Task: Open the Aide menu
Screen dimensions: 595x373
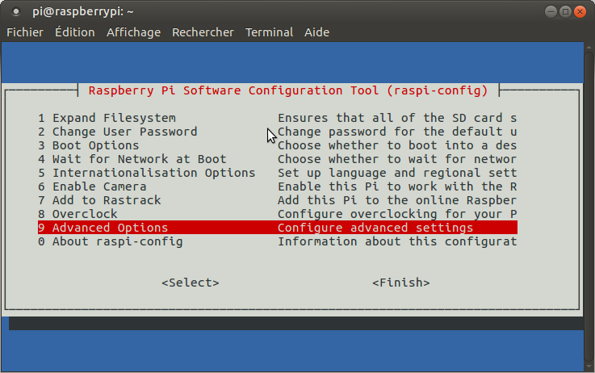Action: click(318, 32)
